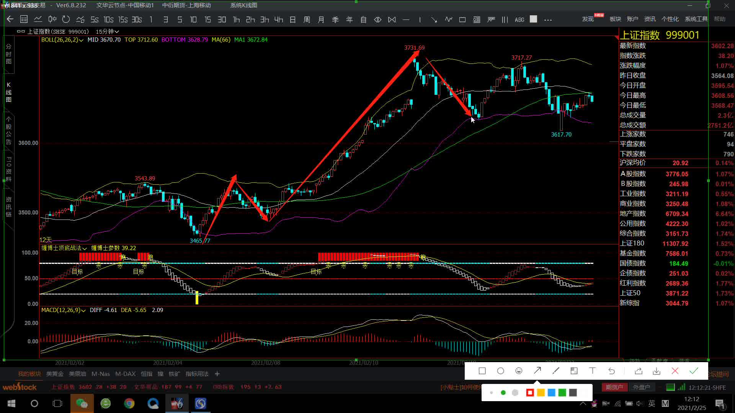Click the refresh circular arrow icon

click(66, 19)
